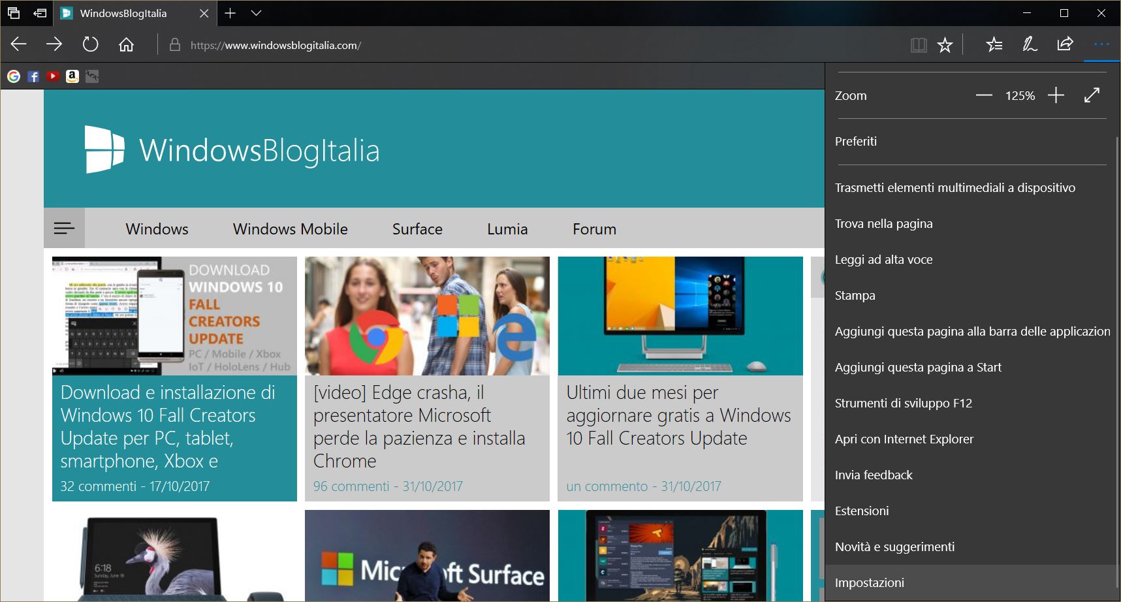Viewport: 1121px width, 602px height.
Task: Refresh the current page
Action: pos(90,44)
